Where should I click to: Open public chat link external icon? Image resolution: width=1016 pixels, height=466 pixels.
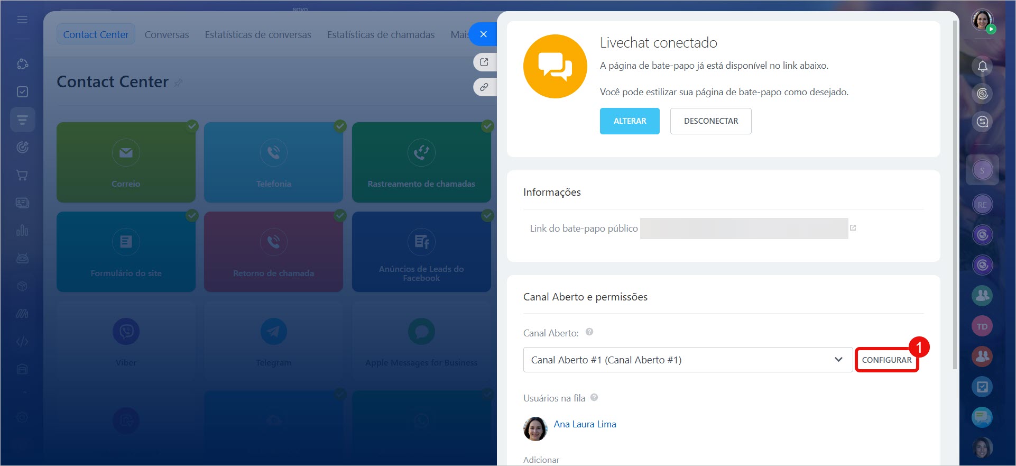[853, 228]
